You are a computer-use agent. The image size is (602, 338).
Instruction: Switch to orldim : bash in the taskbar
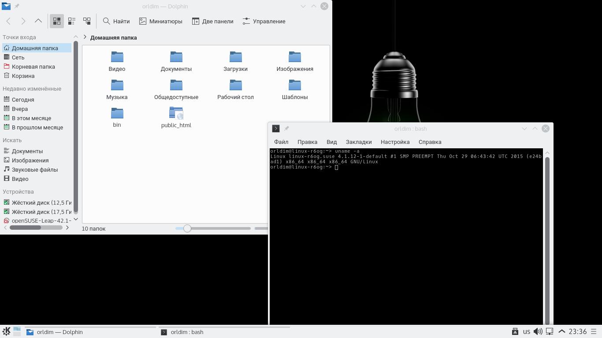point(224,332)
